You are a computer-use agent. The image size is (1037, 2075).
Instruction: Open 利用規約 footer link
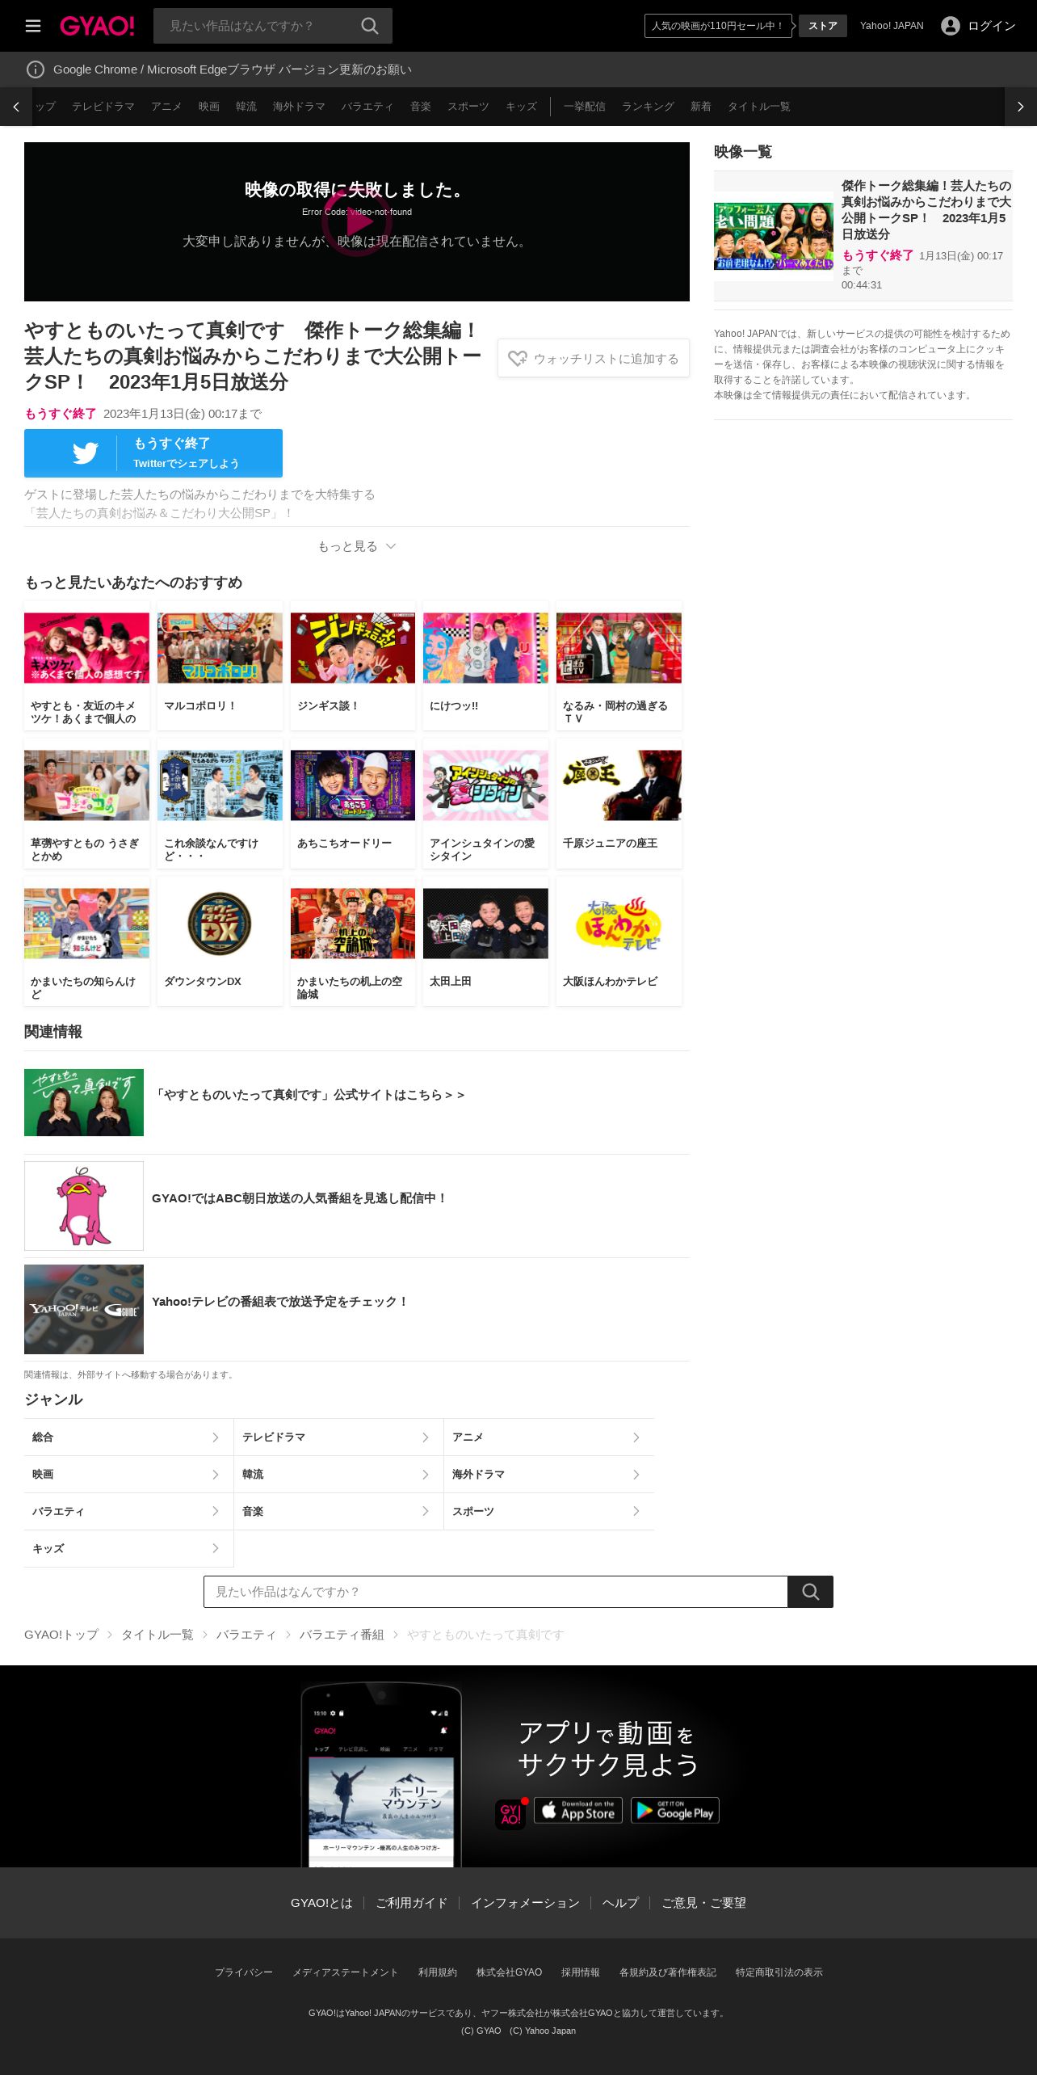click(x=438, y=1972)
